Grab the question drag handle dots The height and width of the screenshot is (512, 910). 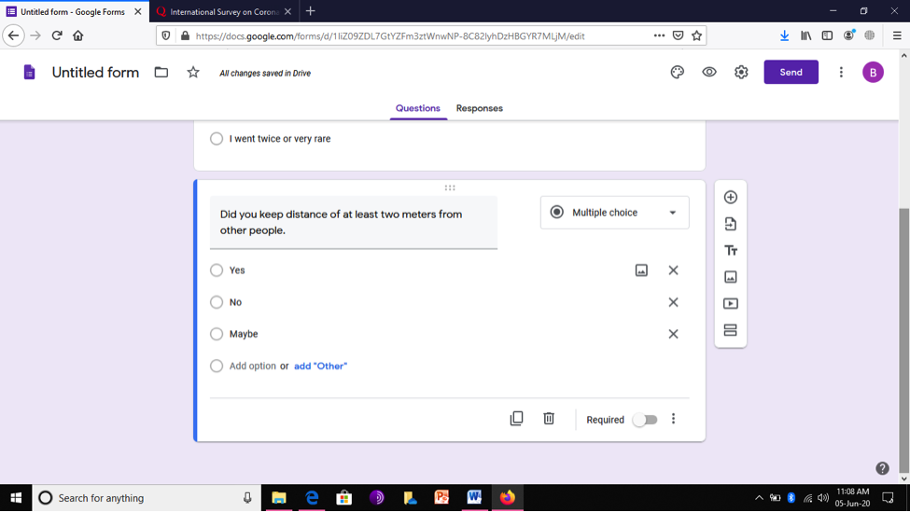coord(450,187)
